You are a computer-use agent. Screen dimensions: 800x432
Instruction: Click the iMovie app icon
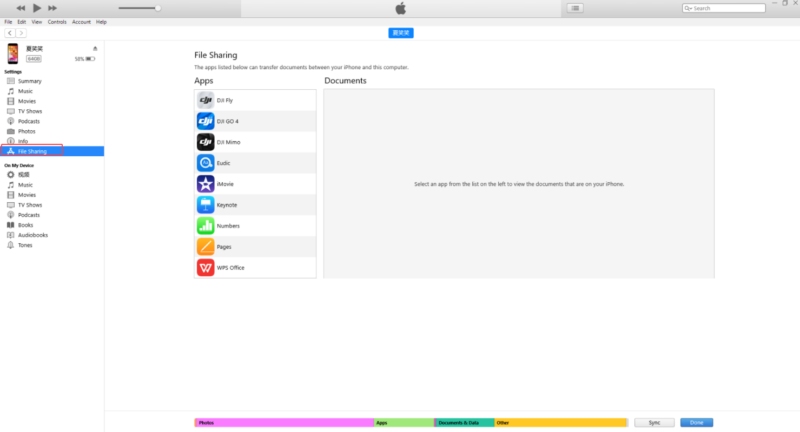coord(206,184)
